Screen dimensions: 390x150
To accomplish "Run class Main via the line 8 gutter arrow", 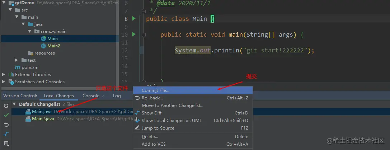I will tap(133, 18).
